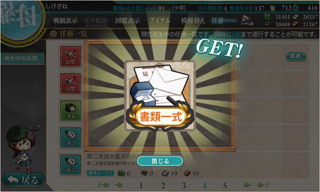
Task: Select the lower 遠征 expedition quest icon
Action: pyautogui.click(x=70, y=165)
